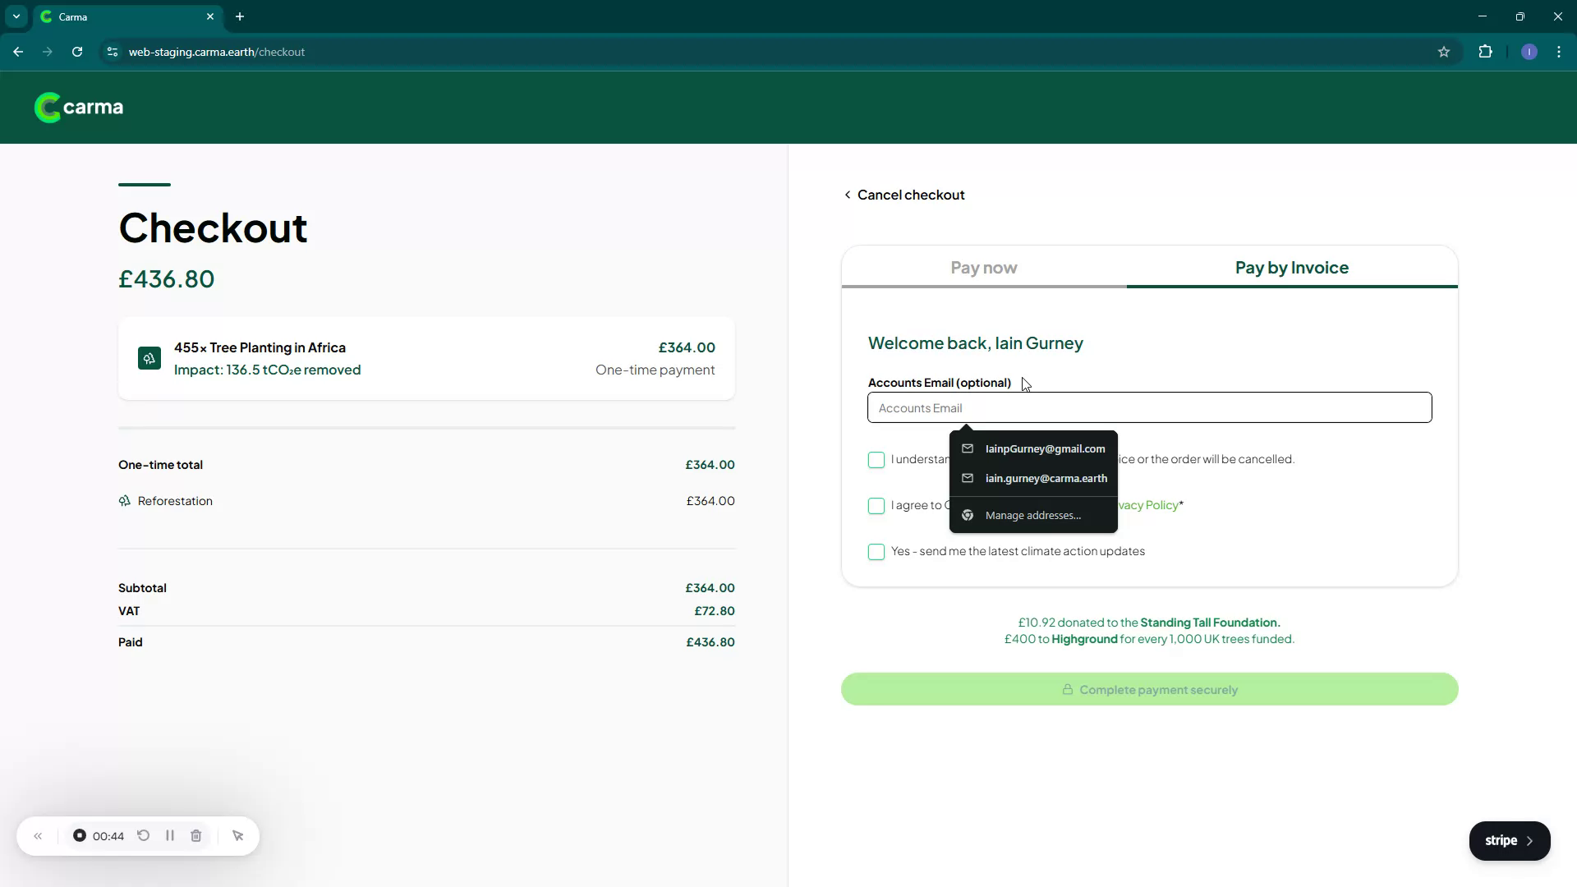
Task: Click Complete payment securely
Action: (x=1149, y=689)
